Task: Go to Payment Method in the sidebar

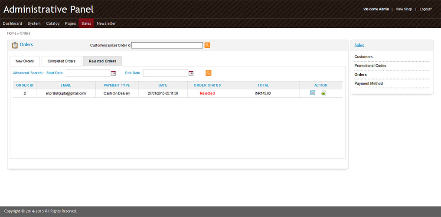Action: 368,84
